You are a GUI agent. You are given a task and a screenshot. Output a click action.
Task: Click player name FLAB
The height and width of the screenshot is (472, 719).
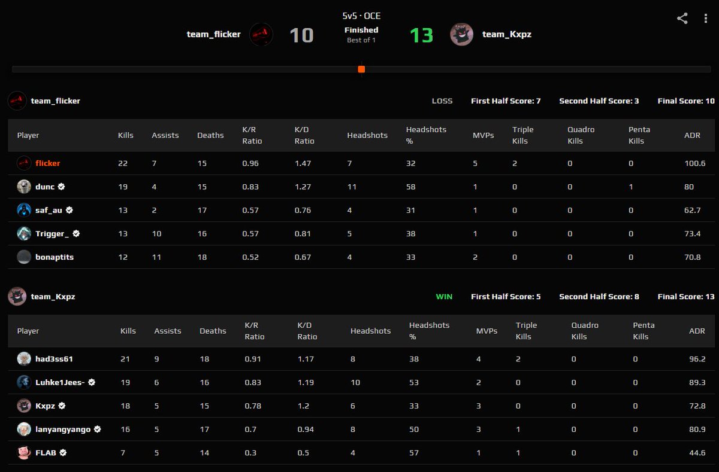(x=46, y=453)
